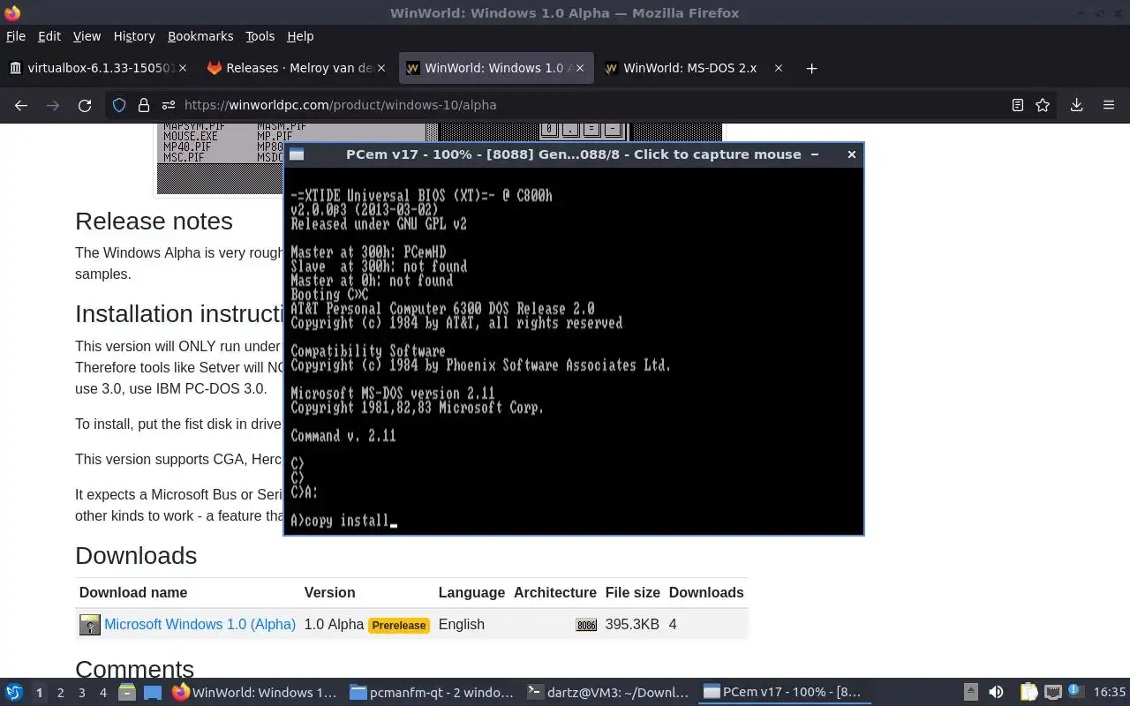Viewport: 1130px width, 706px height.
Task: Launch file manager from taskbar quick launch
Action: [127, 692]
